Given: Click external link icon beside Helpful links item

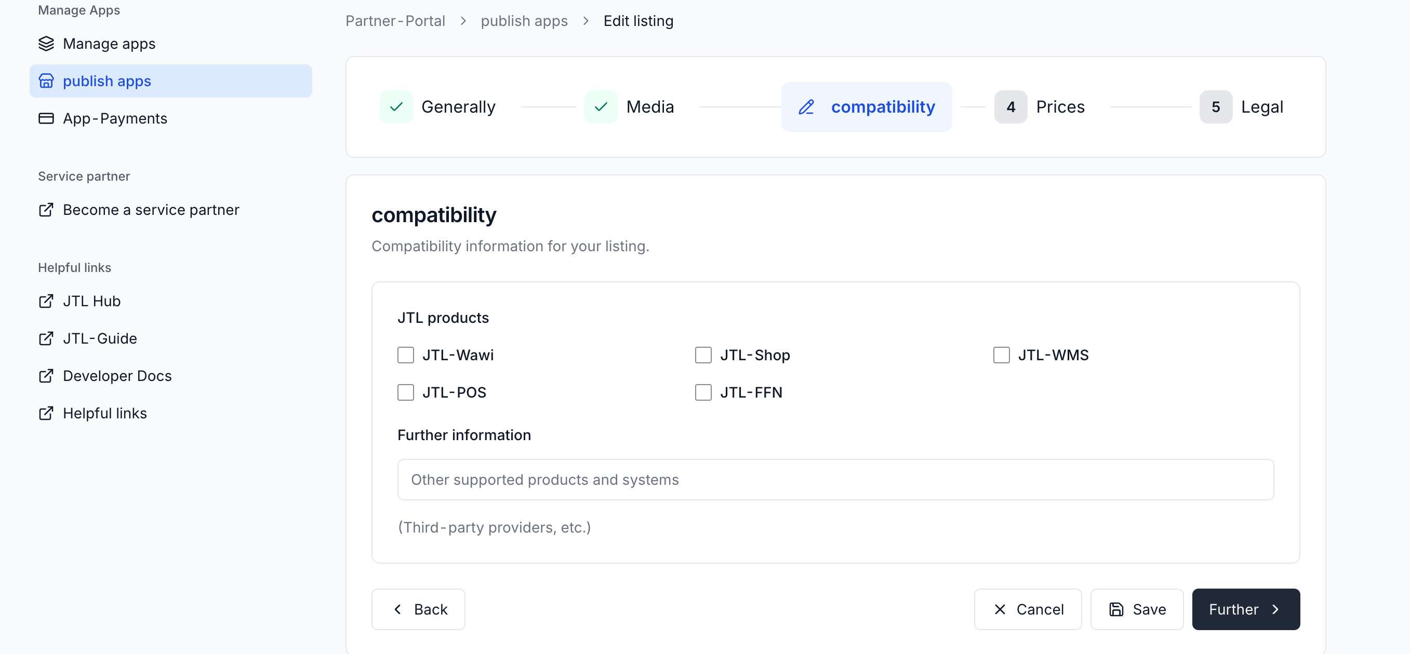Looking at the screenshot, I should tap(46, 413).
